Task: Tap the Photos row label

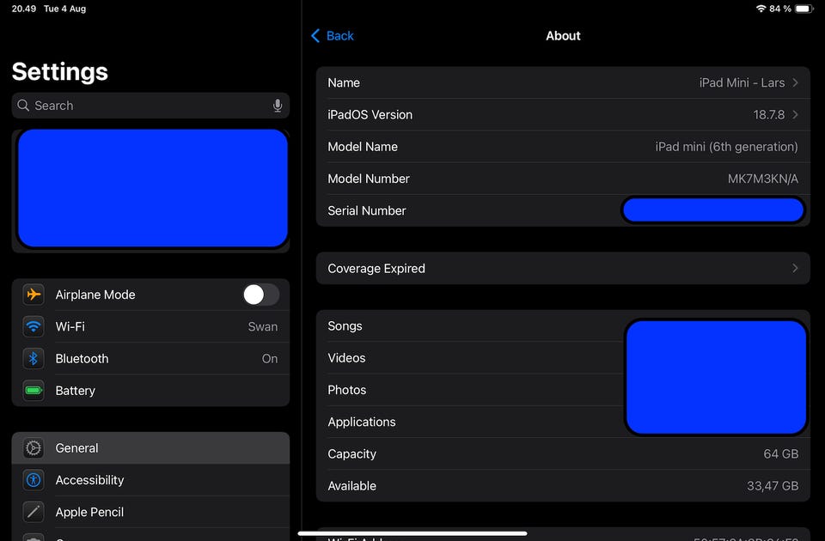Action: (x=346, y=390)
